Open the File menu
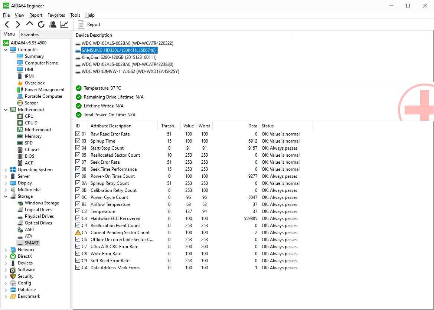Image resolution: width=434 pixels, height=310 pixels. coord(6,15)
